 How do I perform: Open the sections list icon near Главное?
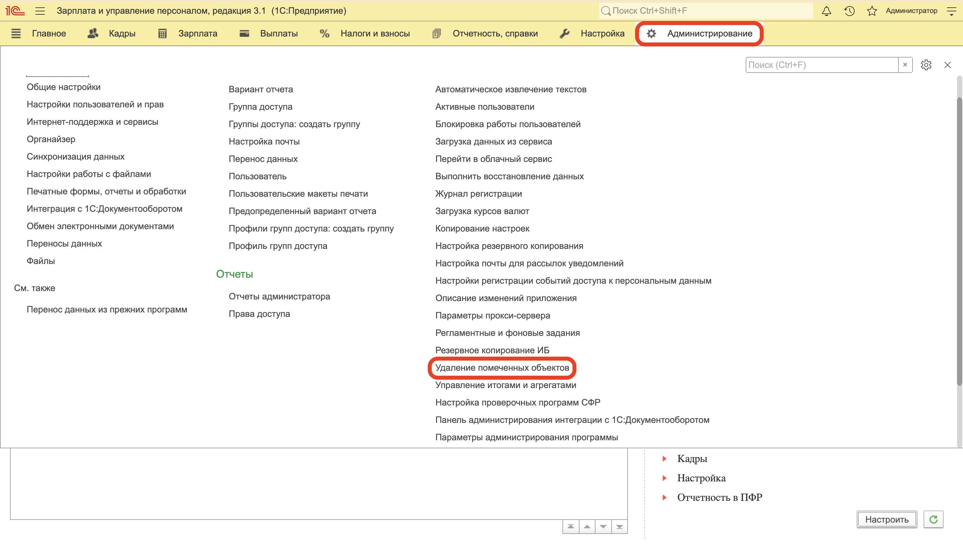[x=16, y=33]
